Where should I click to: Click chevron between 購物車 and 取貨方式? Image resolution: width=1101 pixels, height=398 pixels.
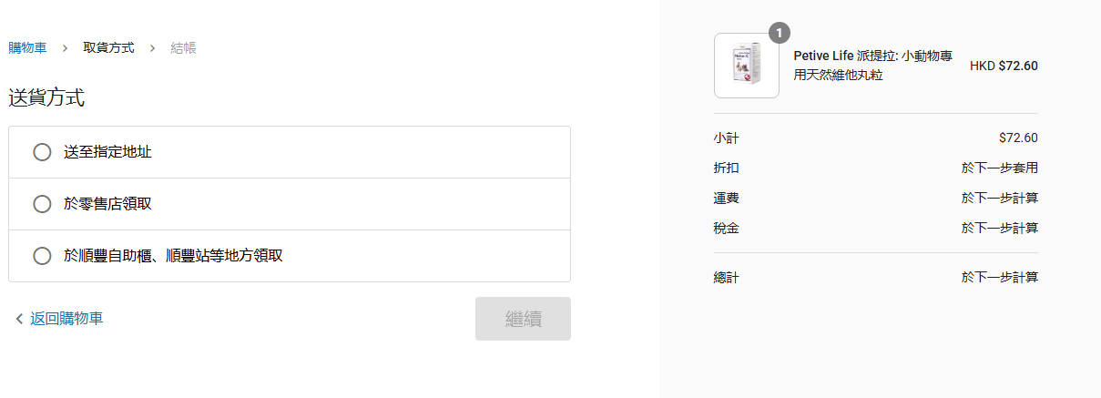(x=65, y=48)
